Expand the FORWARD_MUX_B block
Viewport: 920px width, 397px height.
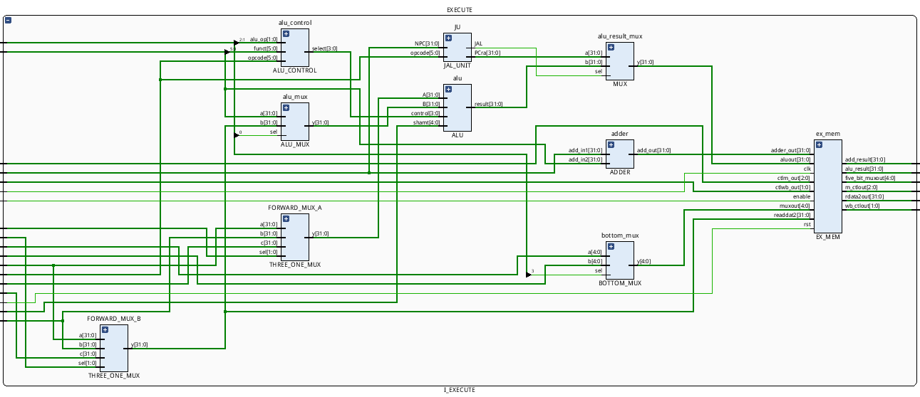[105, 329]
